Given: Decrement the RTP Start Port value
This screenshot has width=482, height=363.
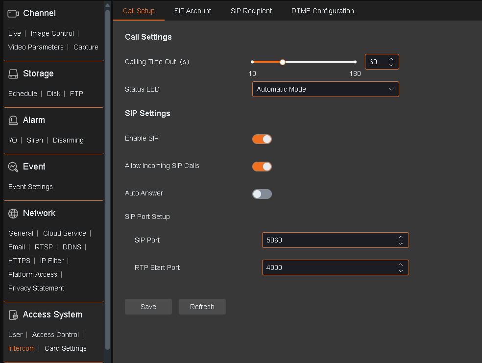Looking at the screenshot, I should click(x=401, y=270).
